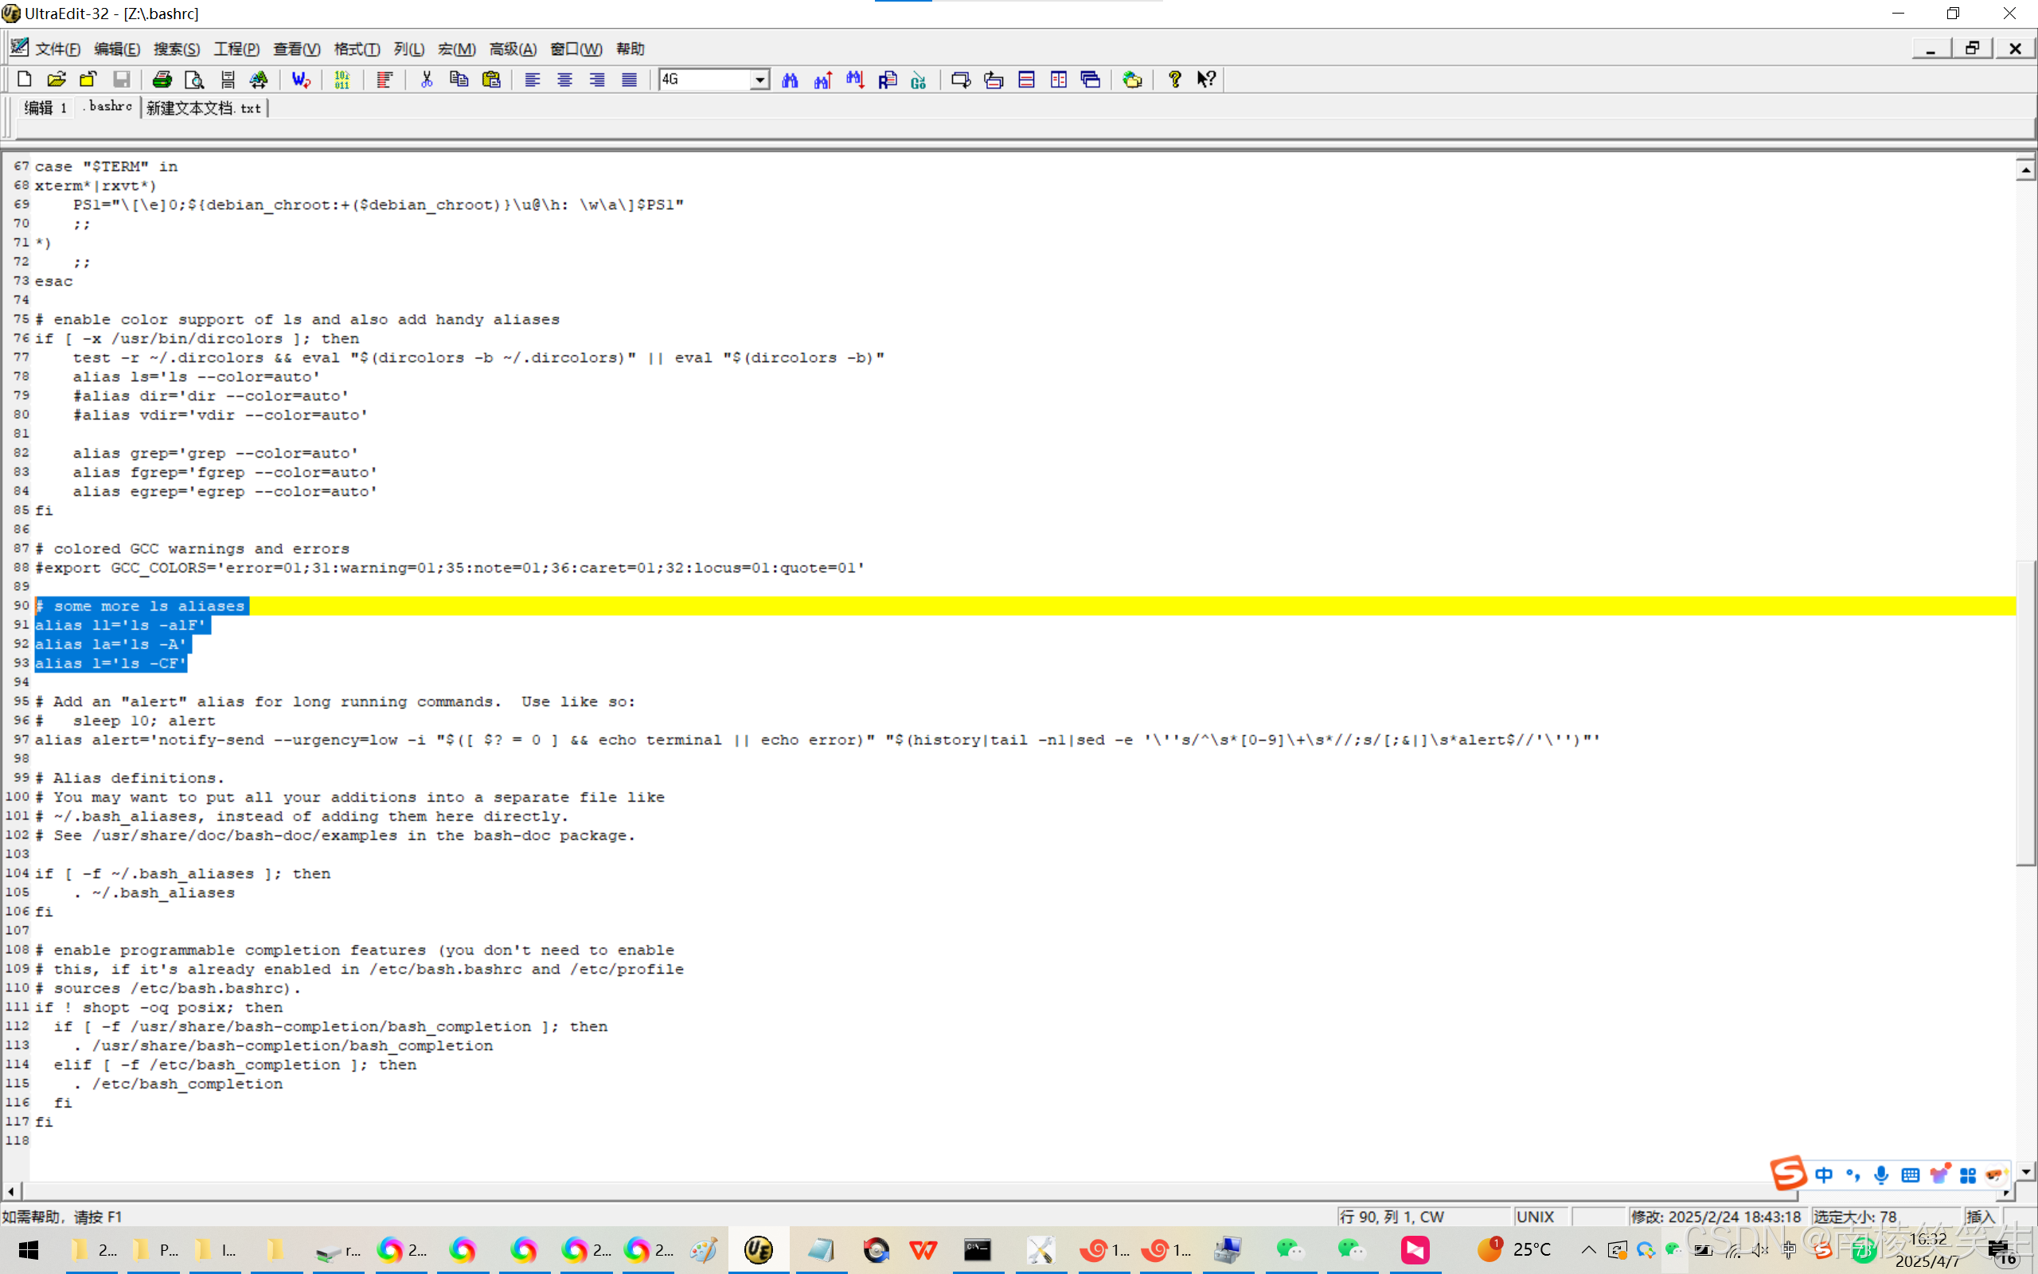The width and height of the screenshot is (2038, 1274).
Task: Toggle Hex edit mode icon
Action: tap(342, 79)
